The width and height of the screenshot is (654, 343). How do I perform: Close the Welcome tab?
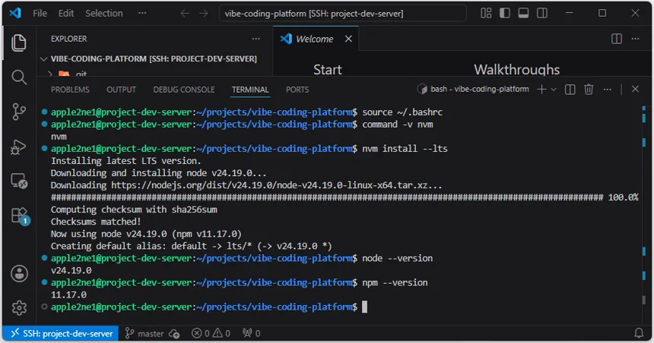tap(348, 39)
